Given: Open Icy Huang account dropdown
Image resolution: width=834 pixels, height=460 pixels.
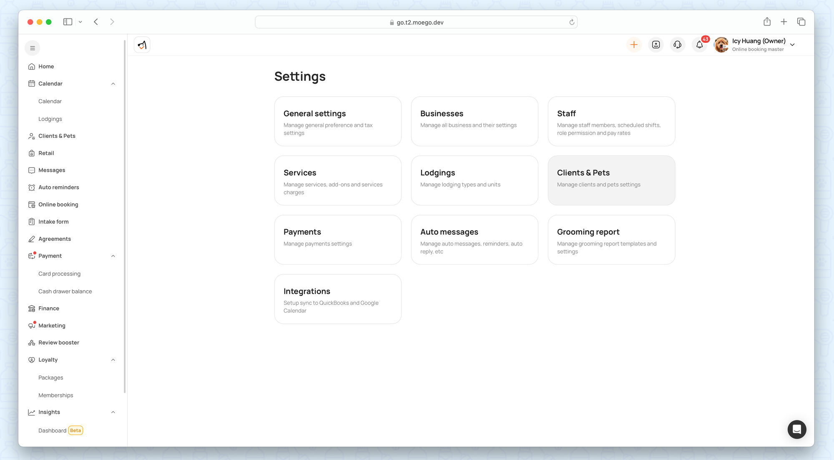Looking at the screenshot, I should [x=792, y=45].
